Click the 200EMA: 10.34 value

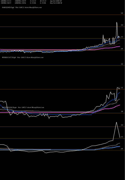(21, 3)
